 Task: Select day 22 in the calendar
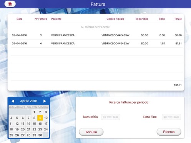tap(34, 129)
